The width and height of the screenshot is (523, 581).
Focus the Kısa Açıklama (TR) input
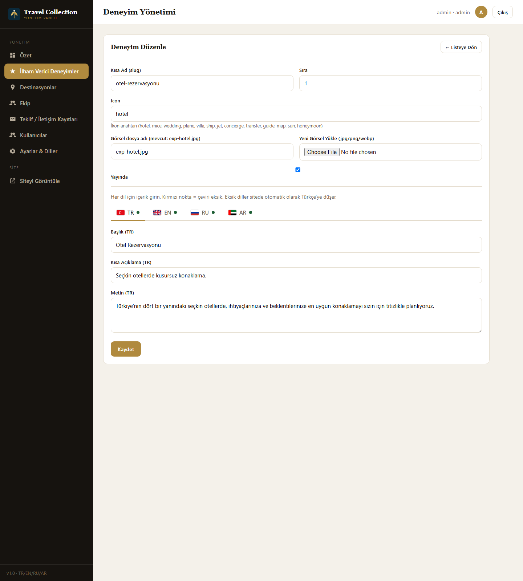(x=296, y=275)
